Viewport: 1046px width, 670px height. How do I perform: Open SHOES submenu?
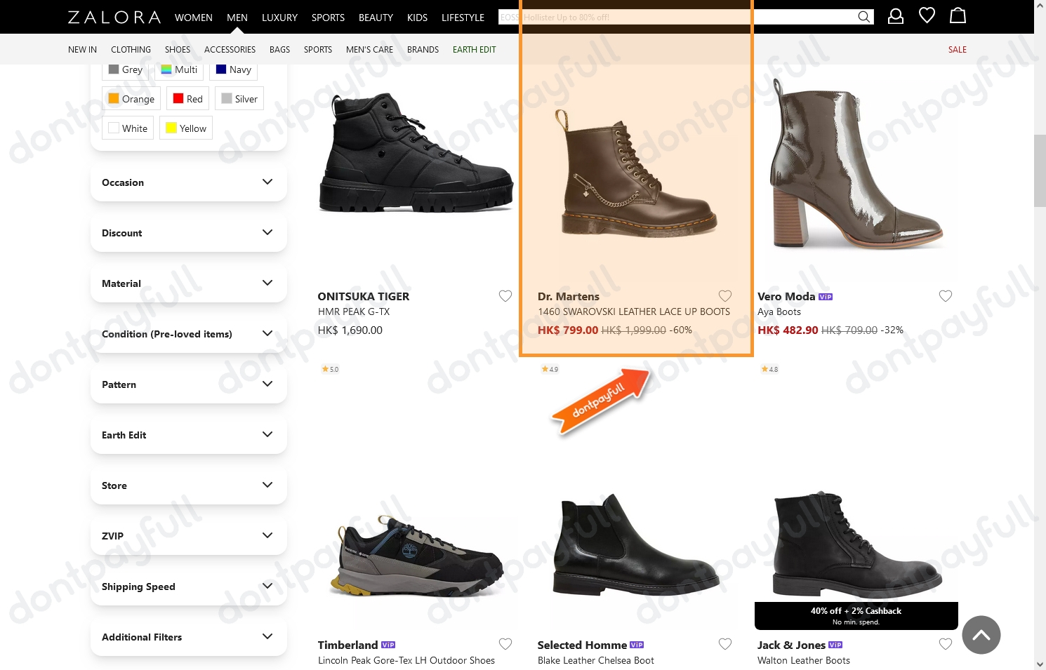click(178, 50)
